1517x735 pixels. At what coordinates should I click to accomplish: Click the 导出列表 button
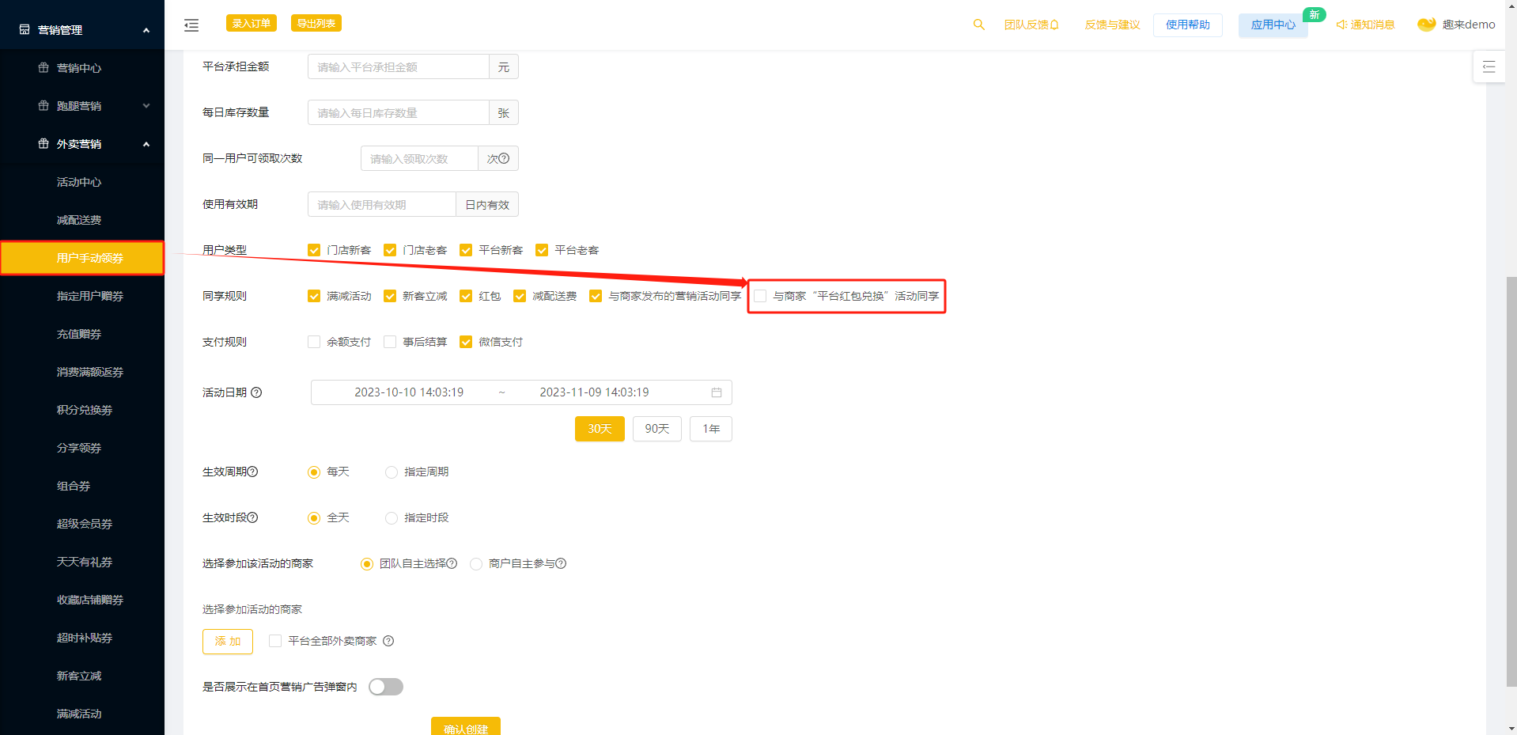click(316, 23)
